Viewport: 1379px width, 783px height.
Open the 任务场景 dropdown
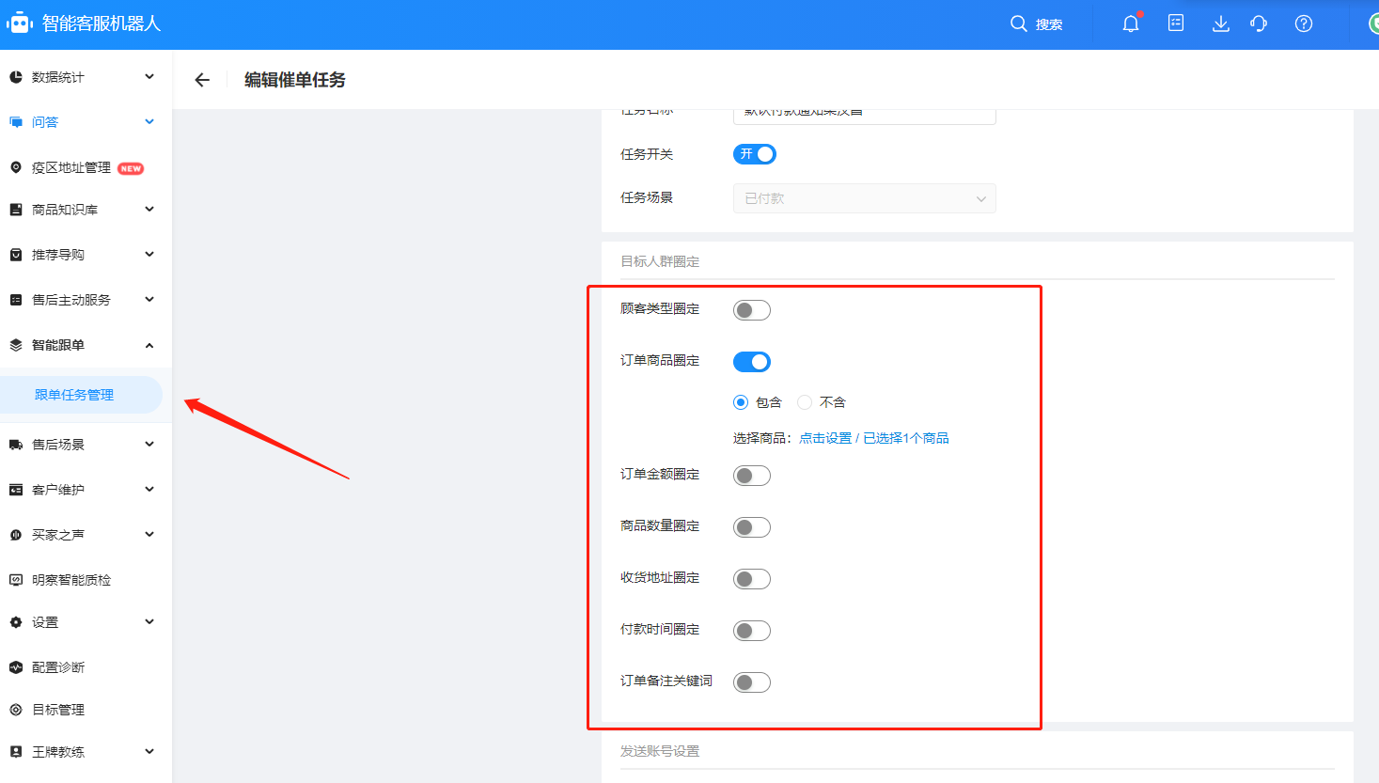[x=865, y=198]
